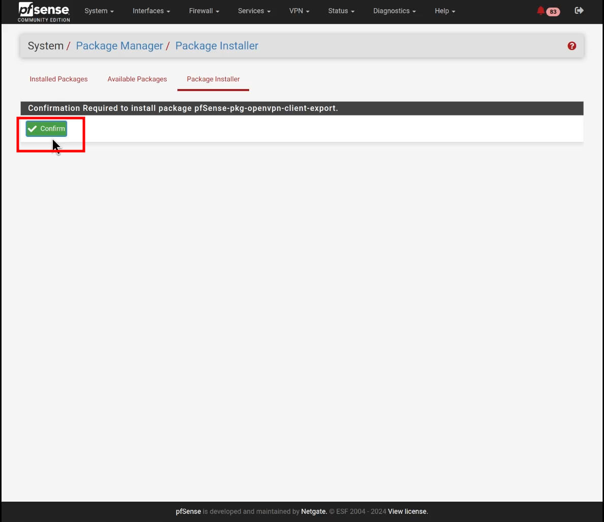604x522 pixels.
Task: Expand the System menu
Action: [x=99, y=11]
